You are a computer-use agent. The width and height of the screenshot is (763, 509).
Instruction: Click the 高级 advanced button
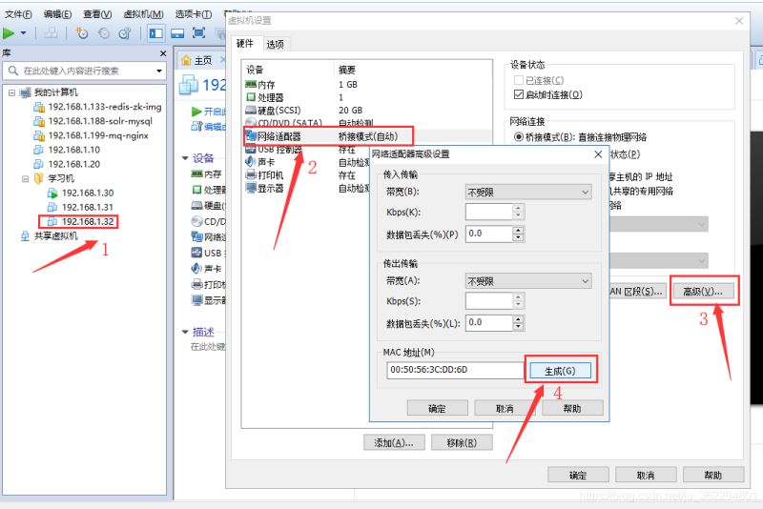(708, 291)
